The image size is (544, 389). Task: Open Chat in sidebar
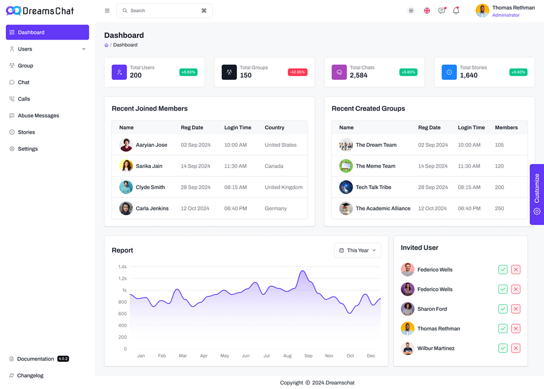coord(48,82)
